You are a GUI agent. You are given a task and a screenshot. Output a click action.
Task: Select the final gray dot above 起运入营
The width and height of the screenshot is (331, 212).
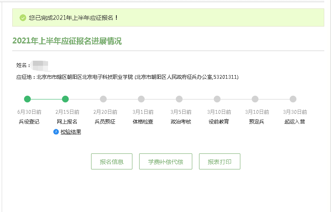coord(293,99)
